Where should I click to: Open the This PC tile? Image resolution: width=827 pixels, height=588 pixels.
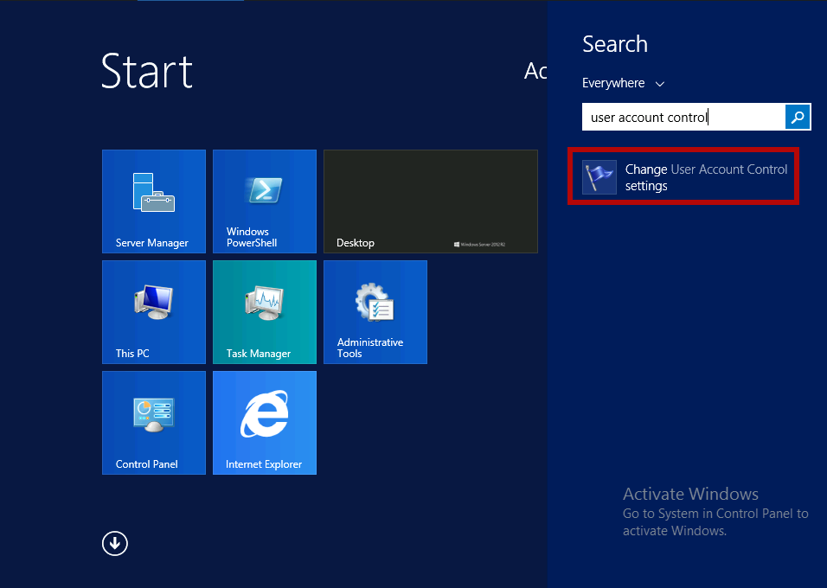153,312
